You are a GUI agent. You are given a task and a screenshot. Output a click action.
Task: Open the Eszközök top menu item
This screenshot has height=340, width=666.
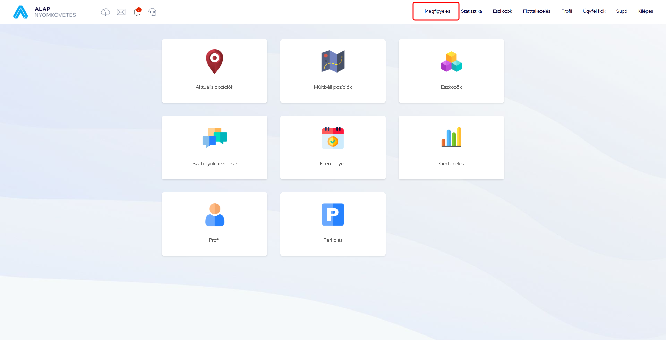(x=502, y=11)
